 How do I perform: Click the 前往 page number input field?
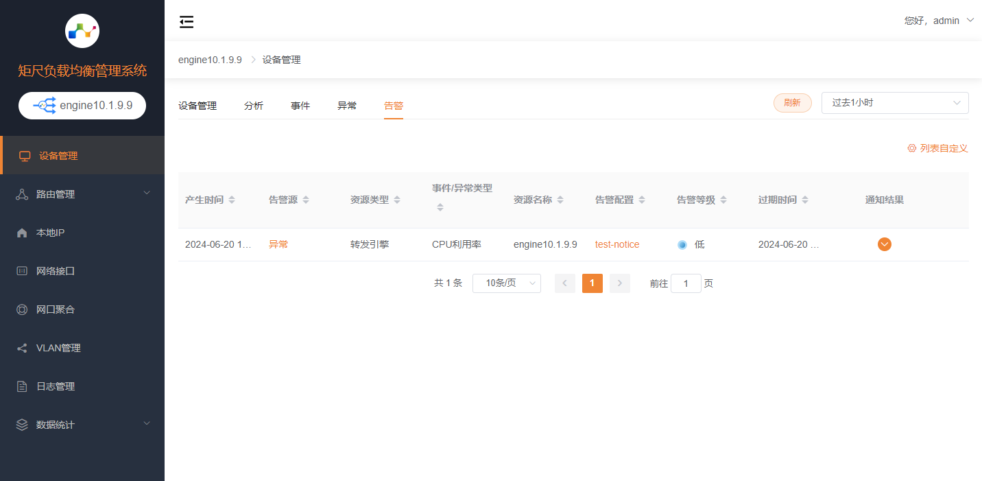coord(685,283)
